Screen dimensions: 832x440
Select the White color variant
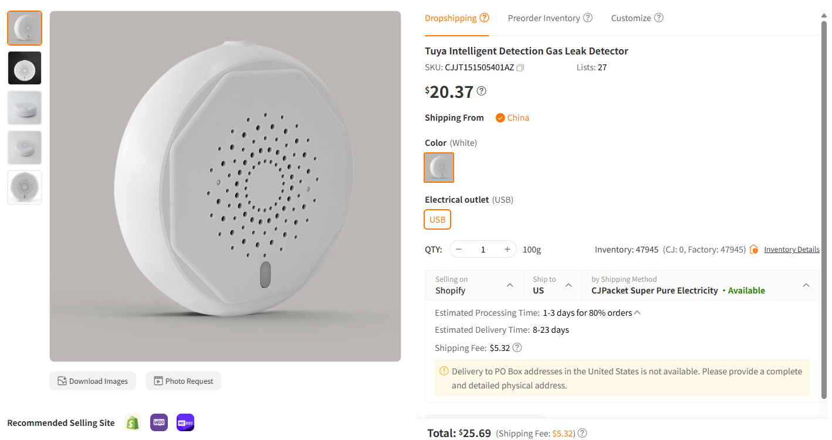pyautogui.click(x=438, y=168)
